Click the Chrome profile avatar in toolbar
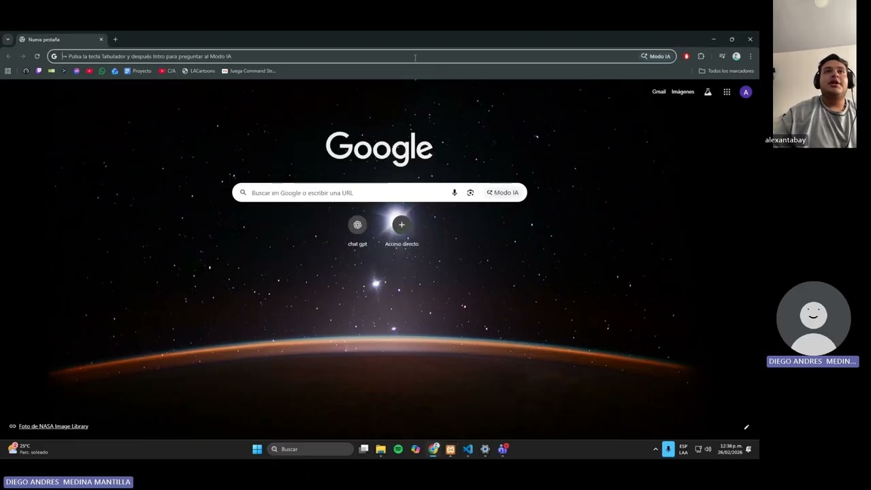Viewport: 871px width, 490px height. coord(736,56)
